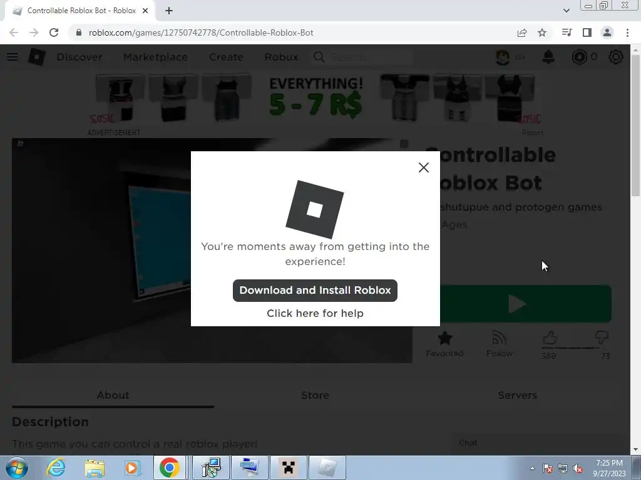Click the installer icon left of the keyboard in taskbar
The height and width of the screenshot is (480, 641).
[x=211, y=467]
